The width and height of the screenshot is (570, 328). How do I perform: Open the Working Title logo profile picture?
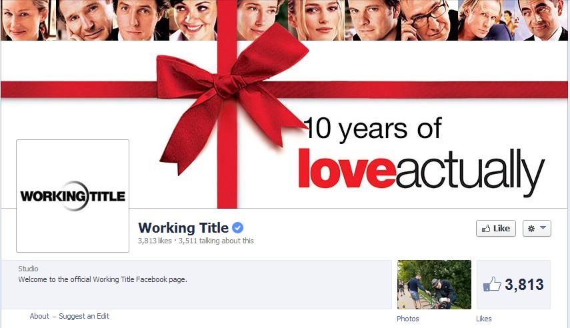tap(73, 195)
